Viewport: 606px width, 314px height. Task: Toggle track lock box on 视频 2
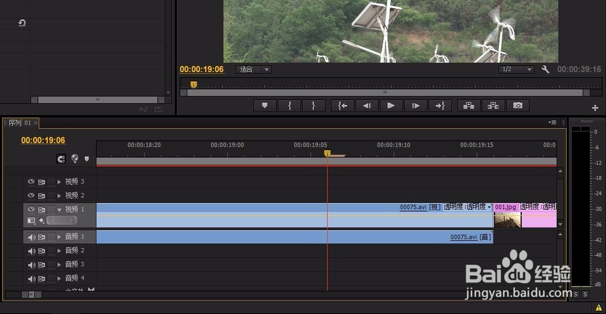pos(51,196)
